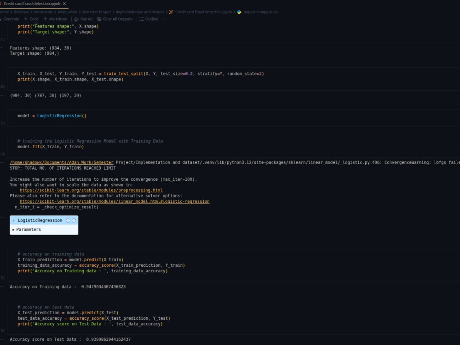Collapse the LogisticRegression estimator widget
This screenshot has height=345, width=460.
tap(14, 220)
